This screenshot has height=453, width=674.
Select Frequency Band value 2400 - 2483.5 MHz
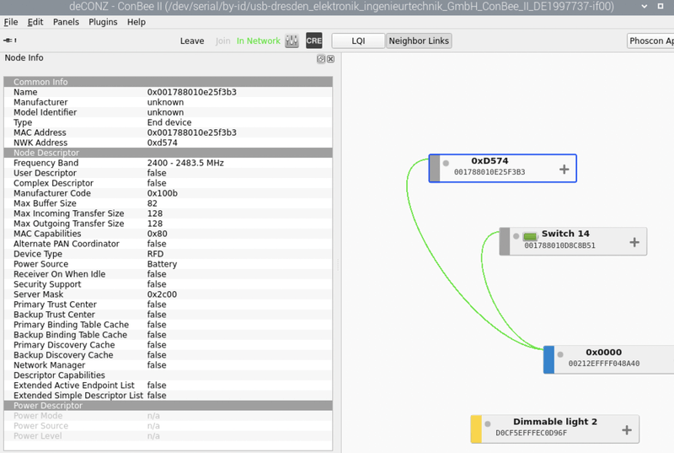coord(185,163)
